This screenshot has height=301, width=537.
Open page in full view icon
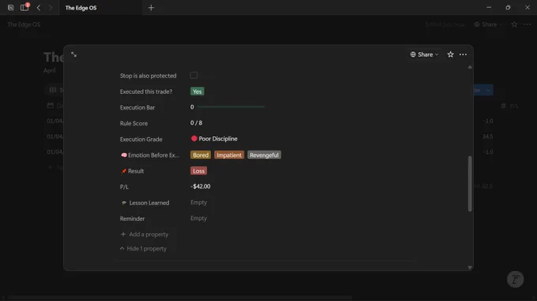[x=73, y=54]
